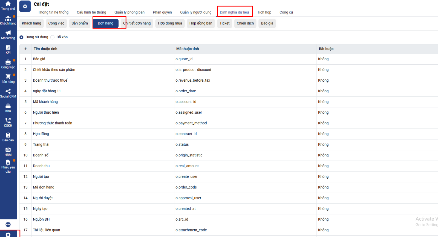
Task: Click the Đơn hàng button
Action: 105,23
